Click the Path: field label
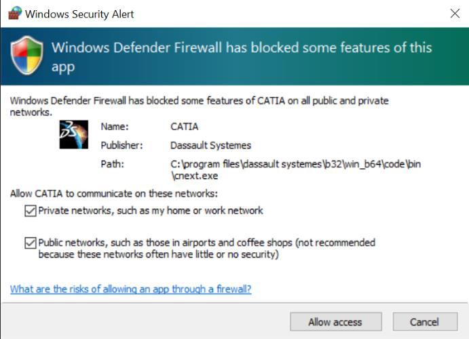 (x=112, y=164)
